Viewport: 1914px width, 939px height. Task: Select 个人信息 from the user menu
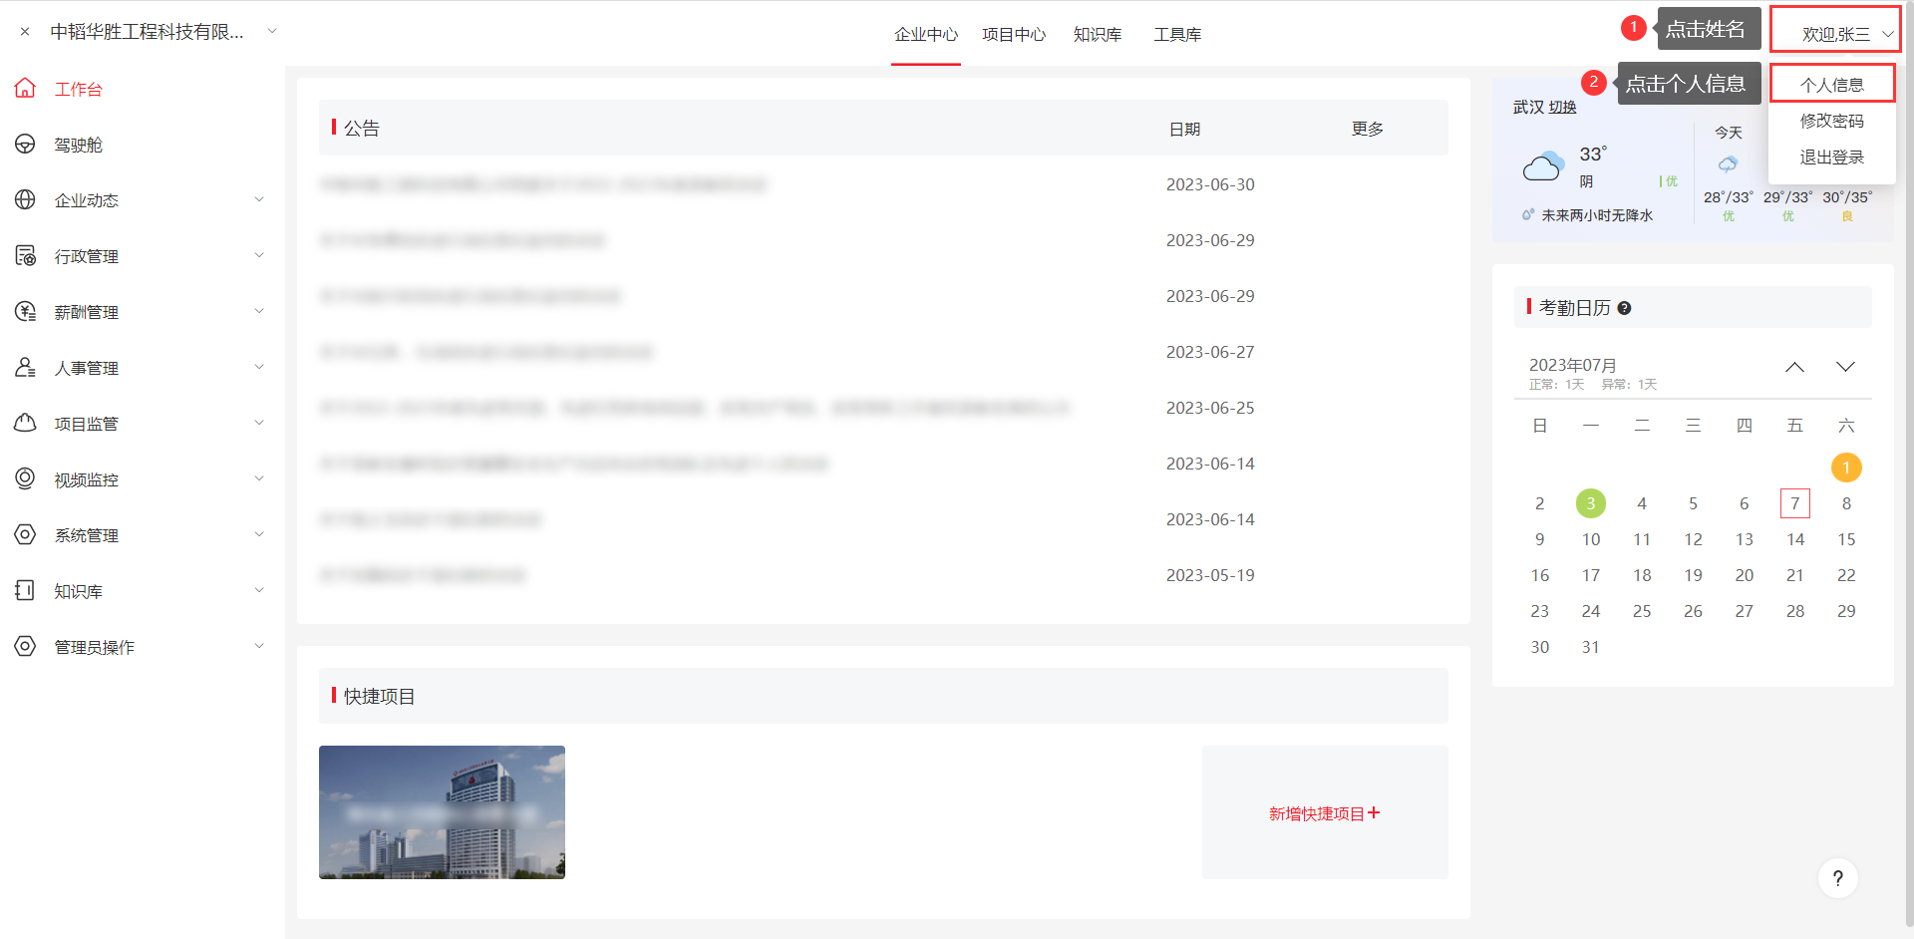[x=1831, y=85]
